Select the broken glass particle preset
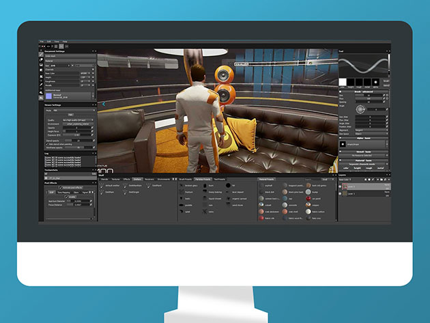This screenshot has width=430, height=323. pos(188,186)
